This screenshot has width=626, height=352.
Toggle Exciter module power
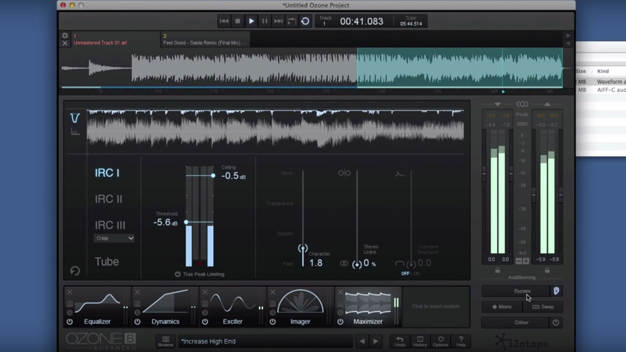pyautogui.click(x=205, y=322)
